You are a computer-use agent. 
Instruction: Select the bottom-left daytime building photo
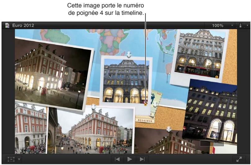pos(30,128)
